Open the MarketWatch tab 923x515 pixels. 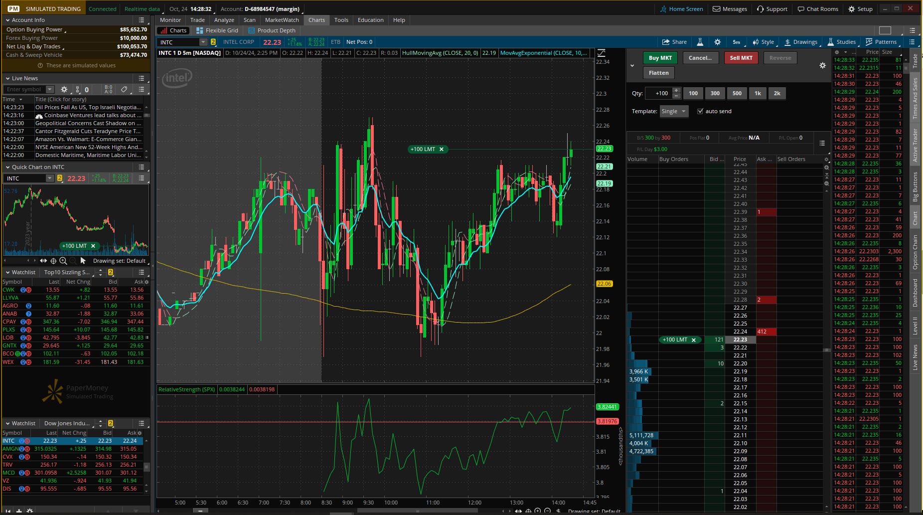point(282,20)
